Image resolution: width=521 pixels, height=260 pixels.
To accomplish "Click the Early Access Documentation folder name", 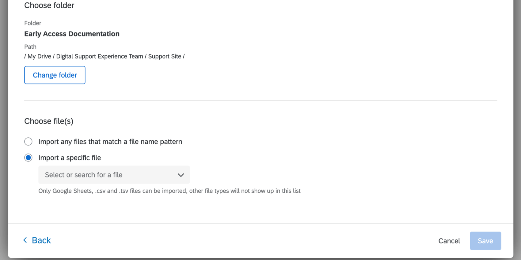I will [x=72, y=34].
